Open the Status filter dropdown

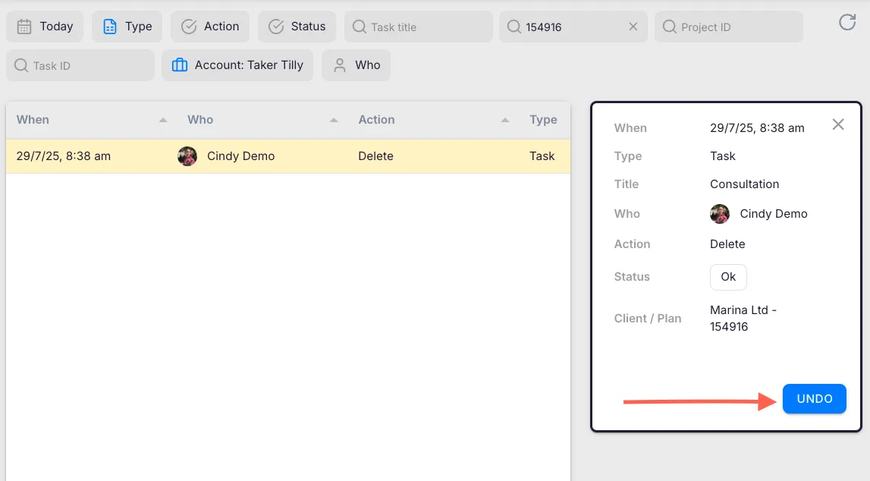click(297, 27)
